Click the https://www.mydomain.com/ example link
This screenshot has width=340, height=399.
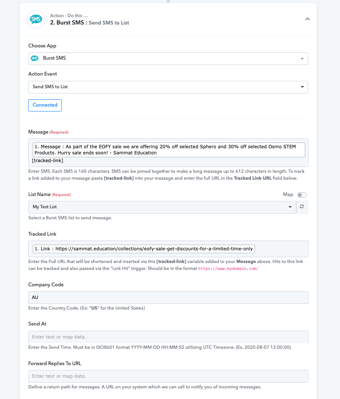point(228,268)
